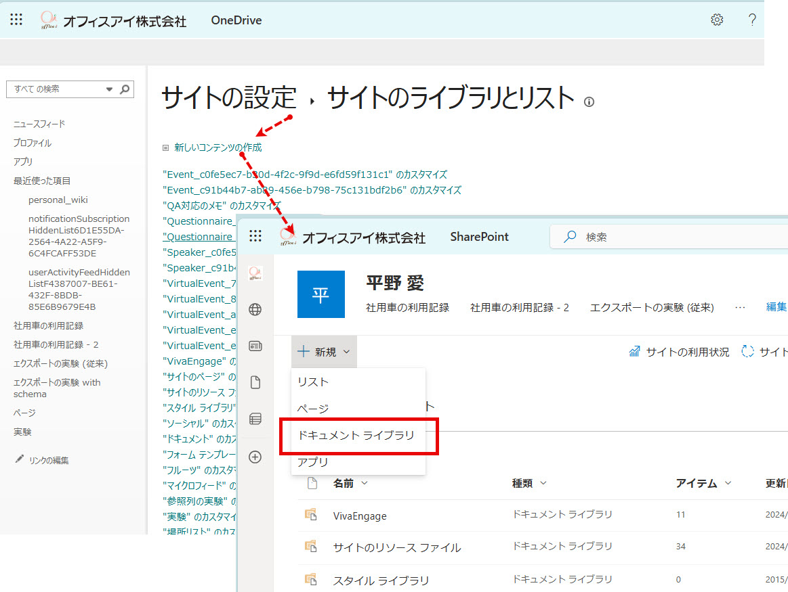Open the OneDrive app launcher waffle icon
The width and height of the screenshot is (788, 592).
pyautogui.click(x=16, y=20)
